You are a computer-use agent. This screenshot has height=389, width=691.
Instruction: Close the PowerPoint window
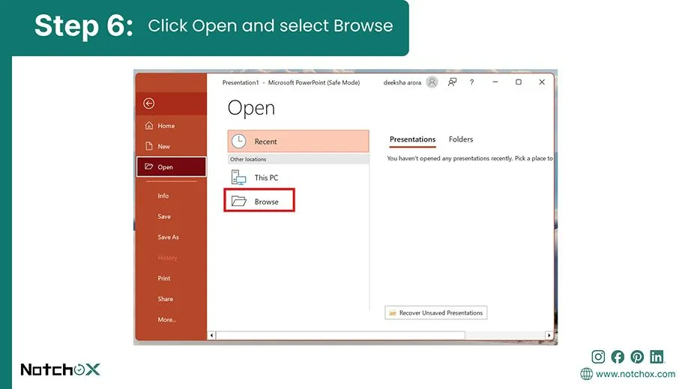[x=542, y=82]
